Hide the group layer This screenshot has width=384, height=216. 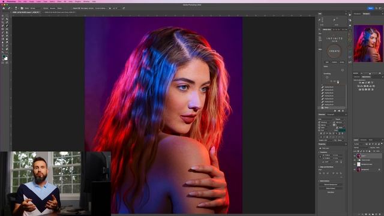[x=355, y=160]
